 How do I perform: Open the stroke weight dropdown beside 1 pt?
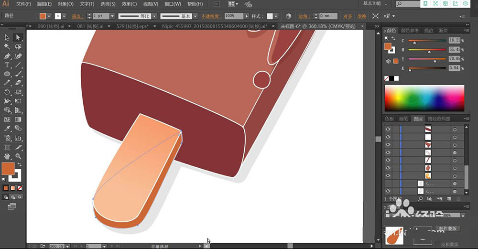point(112,16)
